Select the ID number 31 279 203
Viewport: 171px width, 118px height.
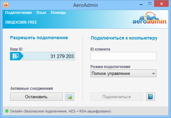coord(62,56)
